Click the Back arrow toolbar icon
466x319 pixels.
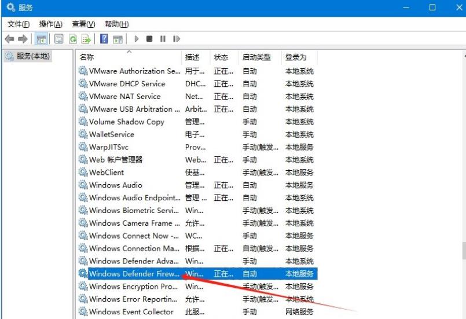coord(10,39)
